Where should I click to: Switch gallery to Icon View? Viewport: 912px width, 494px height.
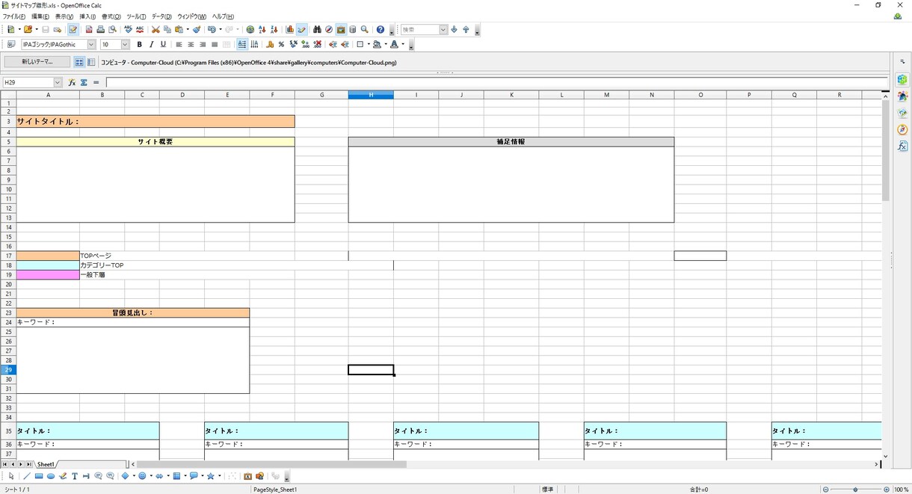(79, 62)
